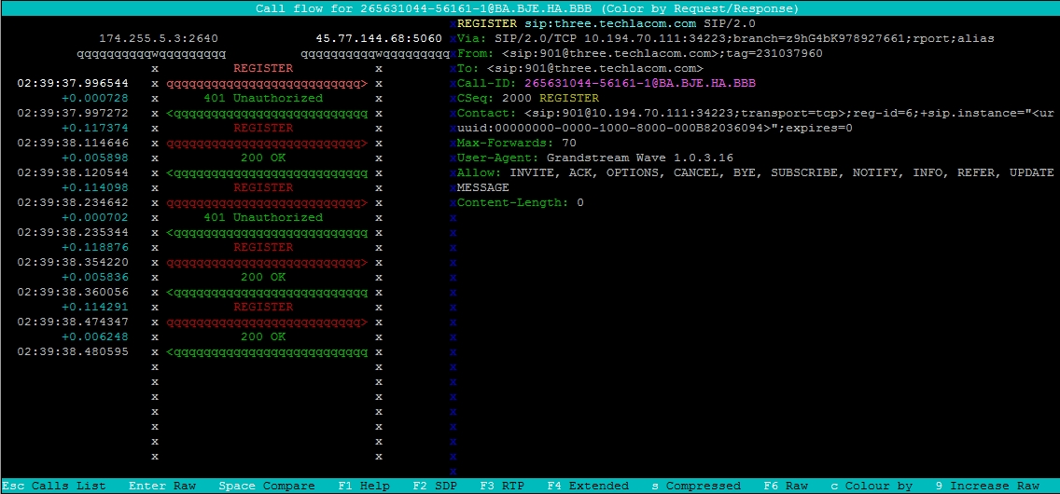
Task: Click F6 Raw in the footer
Action: [786, 486]
